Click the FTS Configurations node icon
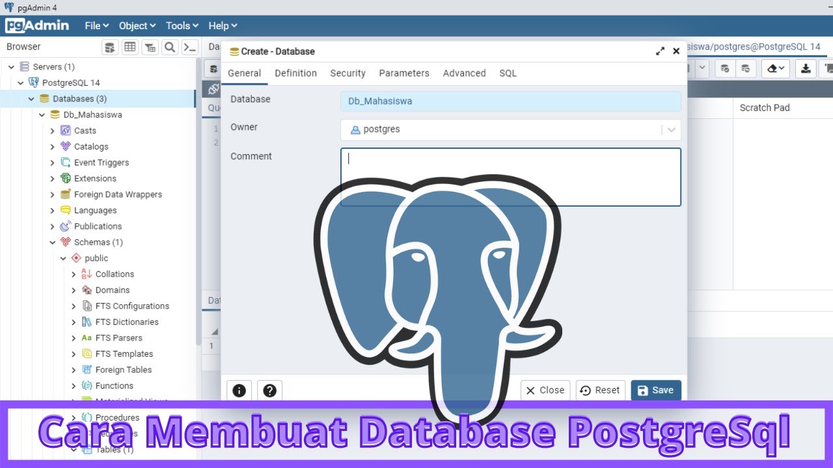The width and height of the screenshot is (833, 468). [87, 305]
